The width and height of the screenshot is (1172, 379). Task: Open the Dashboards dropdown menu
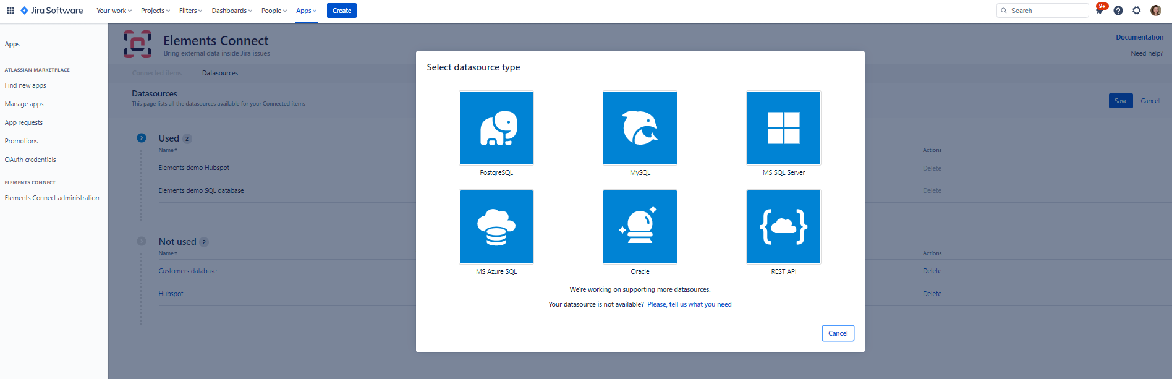click(x=232, y=11)
